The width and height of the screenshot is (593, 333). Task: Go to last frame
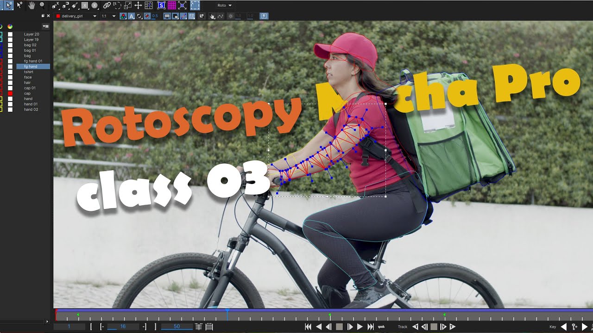370,327
